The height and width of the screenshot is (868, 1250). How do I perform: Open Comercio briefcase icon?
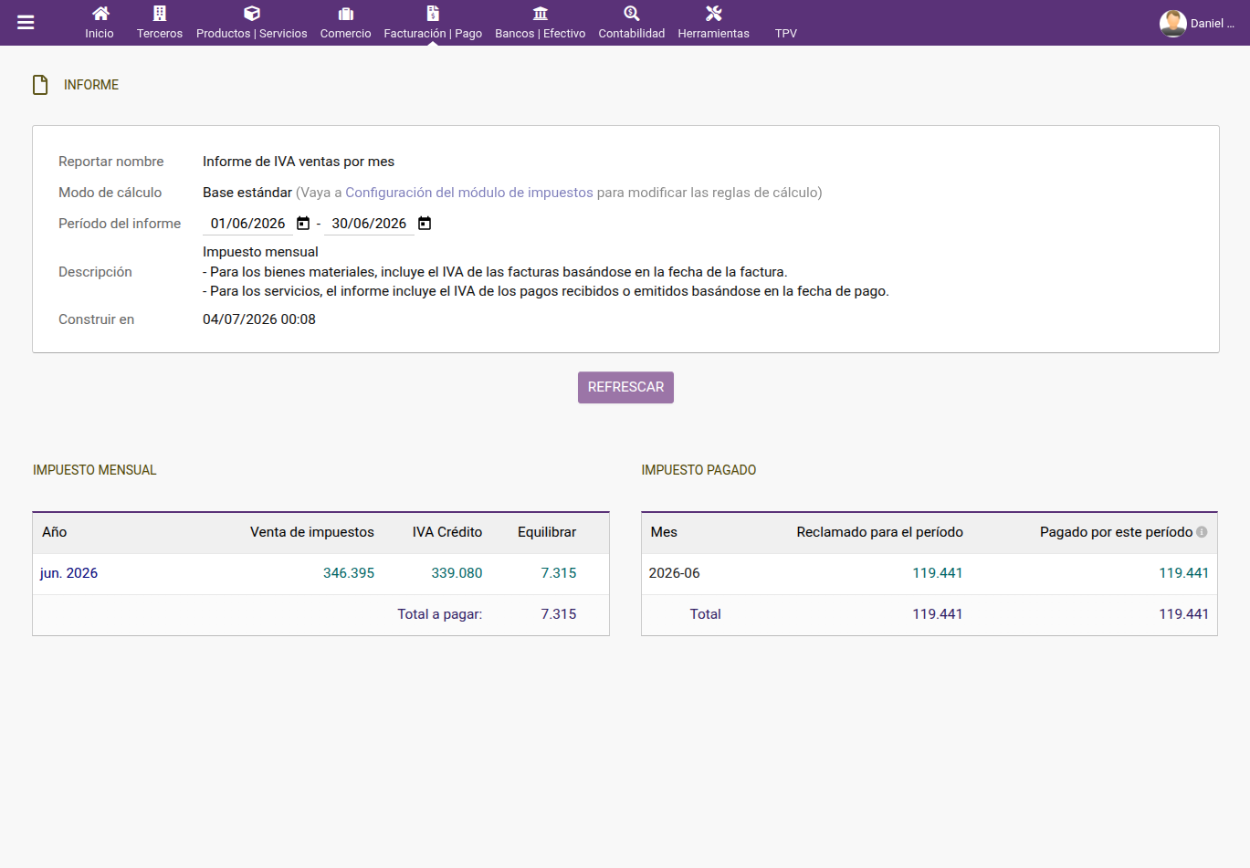346,13
